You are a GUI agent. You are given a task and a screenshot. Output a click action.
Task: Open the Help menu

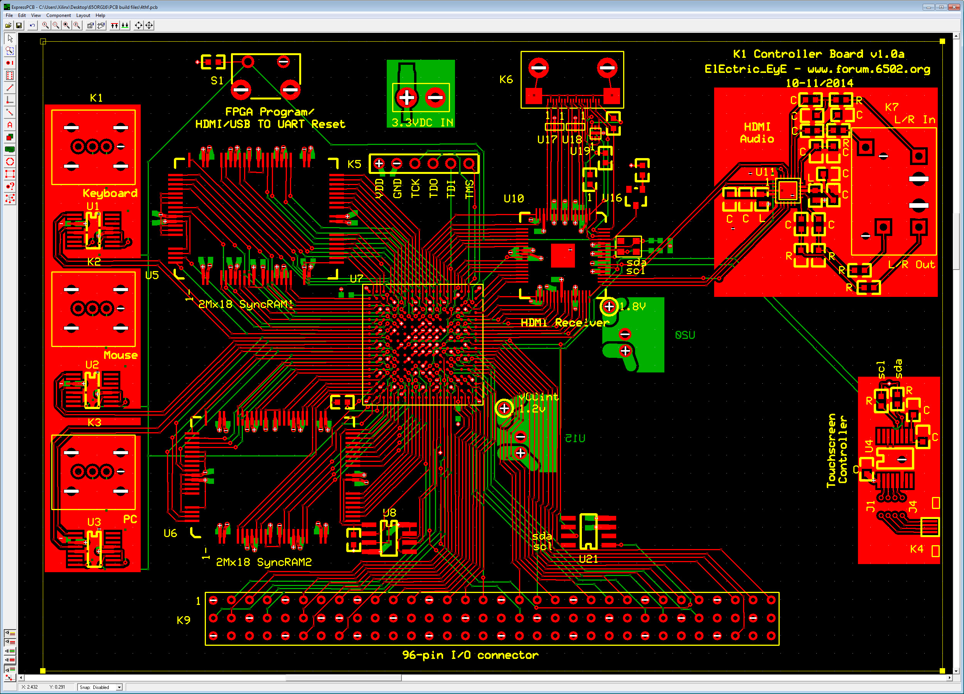point(100,15)
